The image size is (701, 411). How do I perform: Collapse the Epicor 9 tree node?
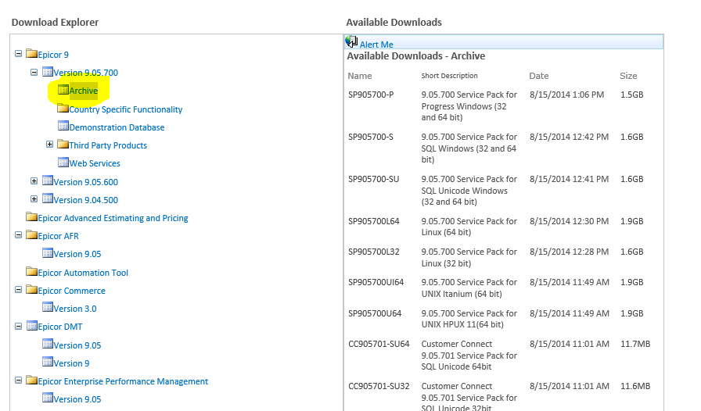[18, 54]
